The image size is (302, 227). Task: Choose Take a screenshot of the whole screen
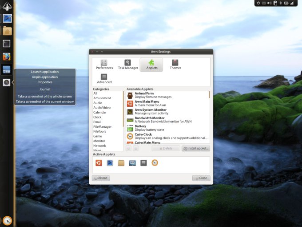[x=44, y=96]
